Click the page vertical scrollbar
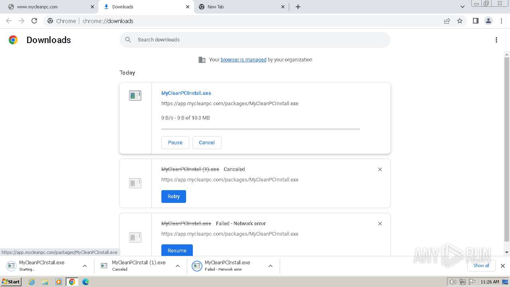510x287 pixels. pos(507,149)
